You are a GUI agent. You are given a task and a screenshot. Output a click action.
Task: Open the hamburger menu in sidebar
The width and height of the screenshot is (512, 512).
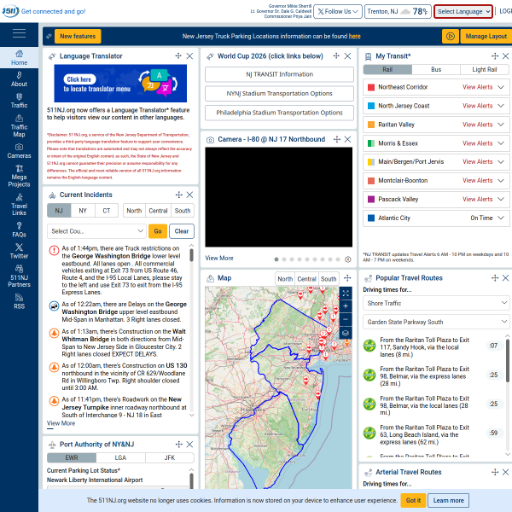19,33
